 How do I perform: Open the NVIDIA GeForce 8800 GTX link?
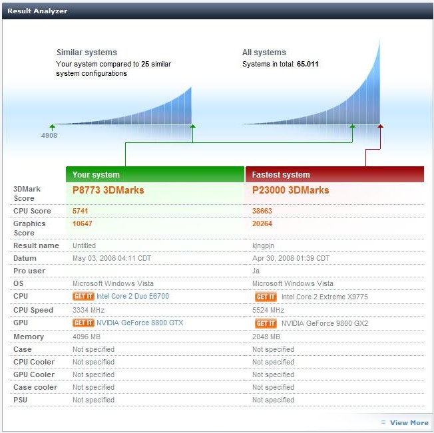coord(140,323)
